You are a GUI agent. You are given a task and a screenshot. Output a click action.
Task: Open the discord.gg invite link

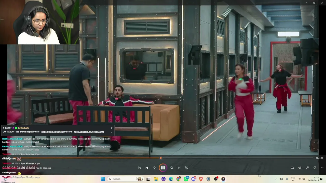pyautogui.click(x=89, y=132)
